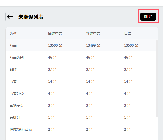163x140 pixels.
Task: Click the 未翻译列表 page title
Action: pyautogui.click(x=31, y=17)
